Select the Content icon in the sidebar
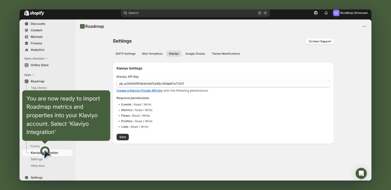This screenshot has width=391, height=190. pyautogui.click(x=27, y=30)
